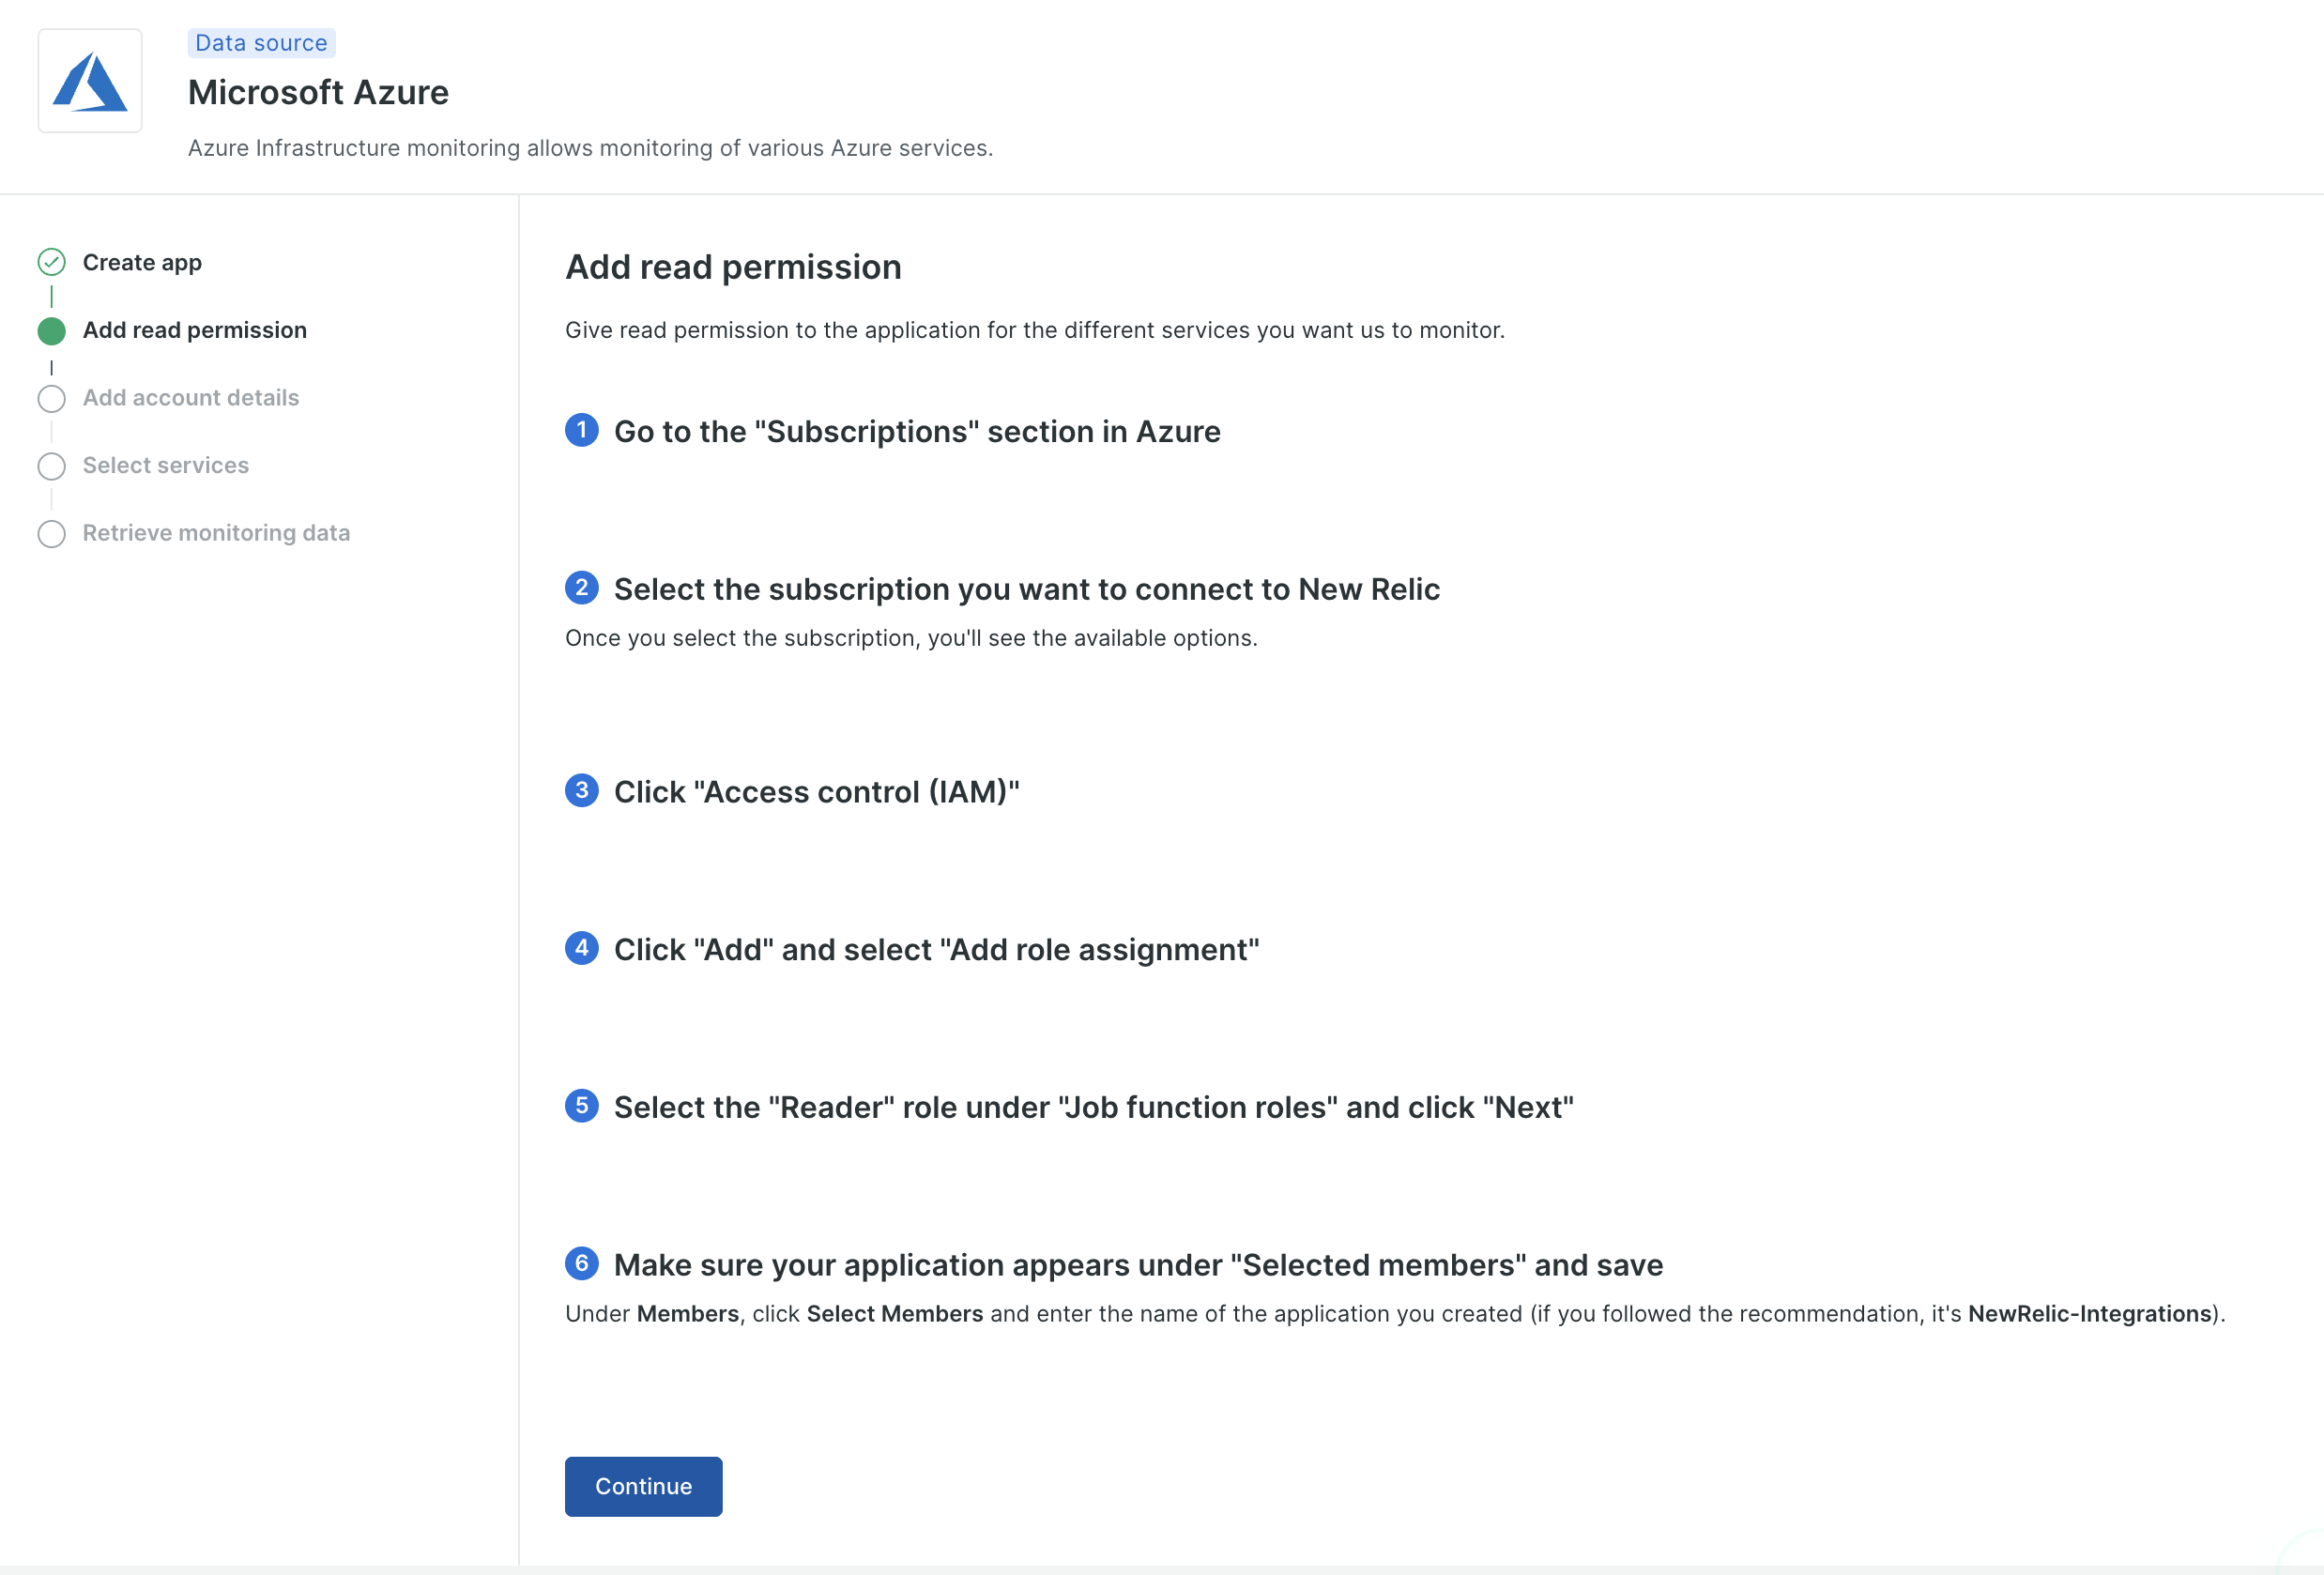Click step 3 blue number badge

click(581, 790)
